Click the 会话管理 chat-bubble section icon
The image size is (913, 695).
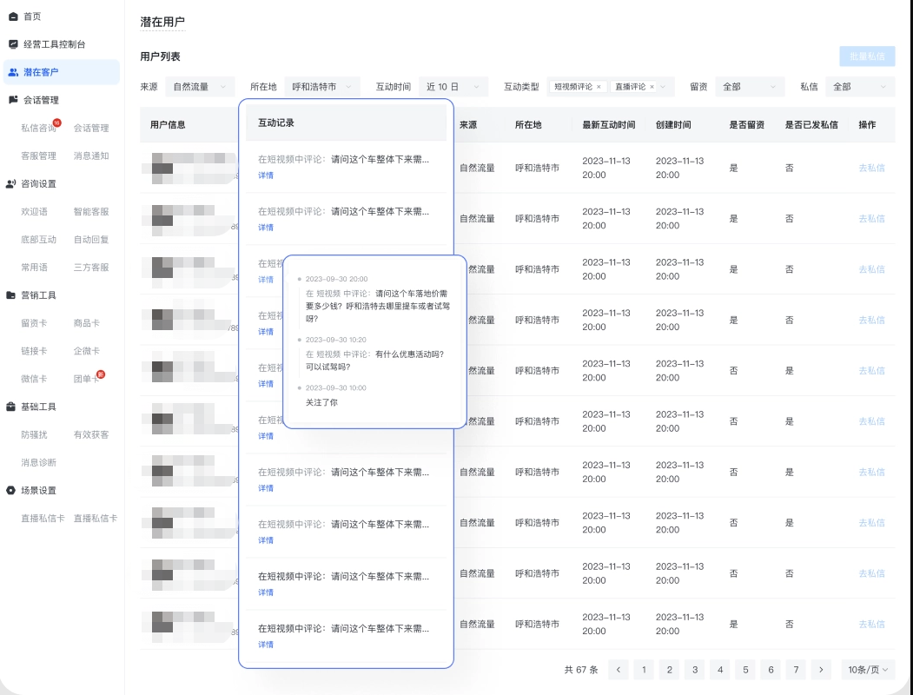coord(13,100)
